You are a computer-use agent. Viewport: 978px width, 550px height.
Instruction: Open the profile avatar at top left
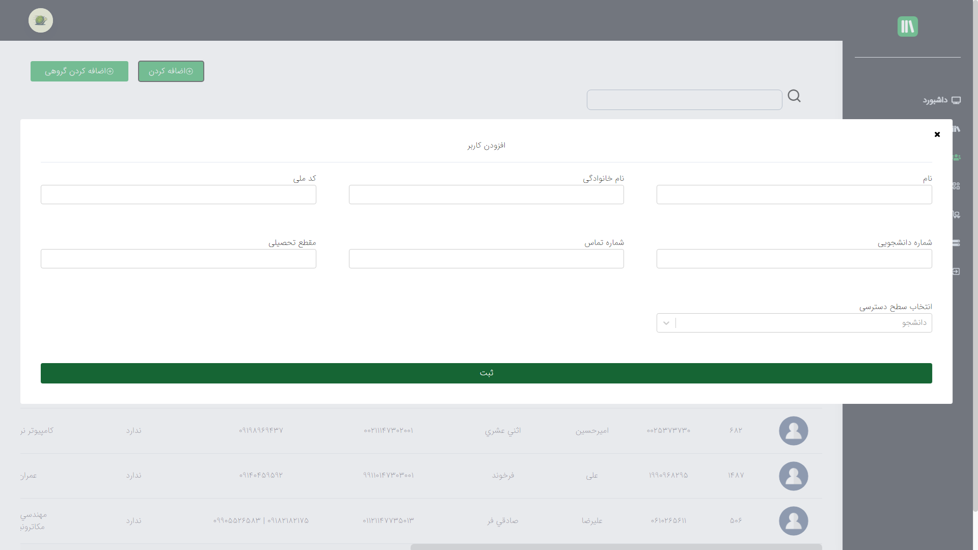pos(41,20)
